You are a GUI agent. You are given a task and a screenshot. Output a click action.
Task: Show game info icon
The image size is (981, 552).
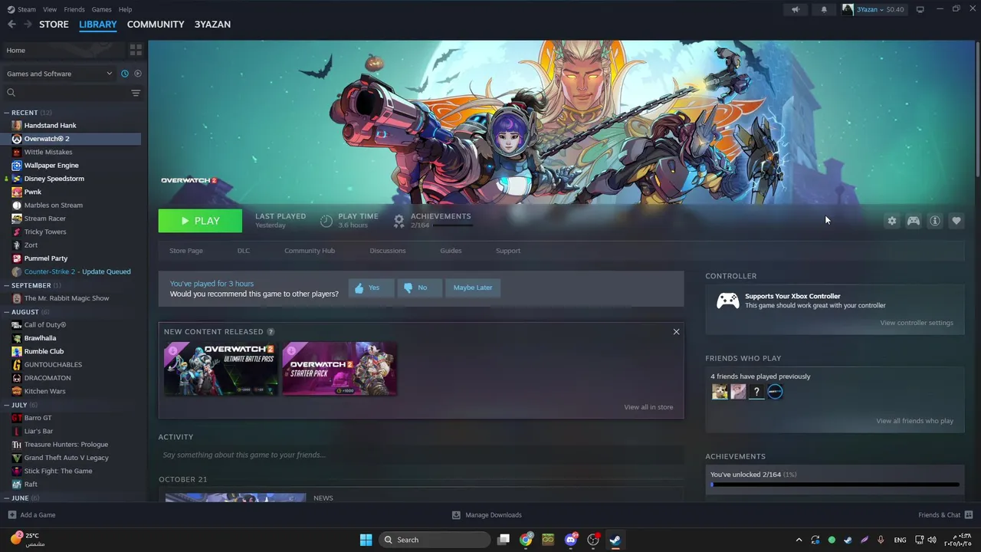935,221
